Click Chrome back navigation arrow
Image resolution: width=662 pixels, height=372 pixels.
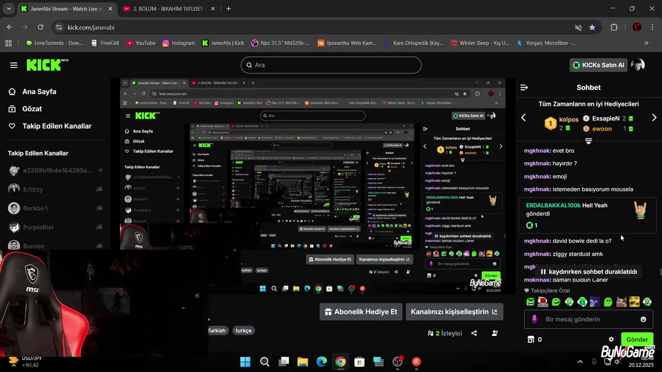click(x=9, y=27)
